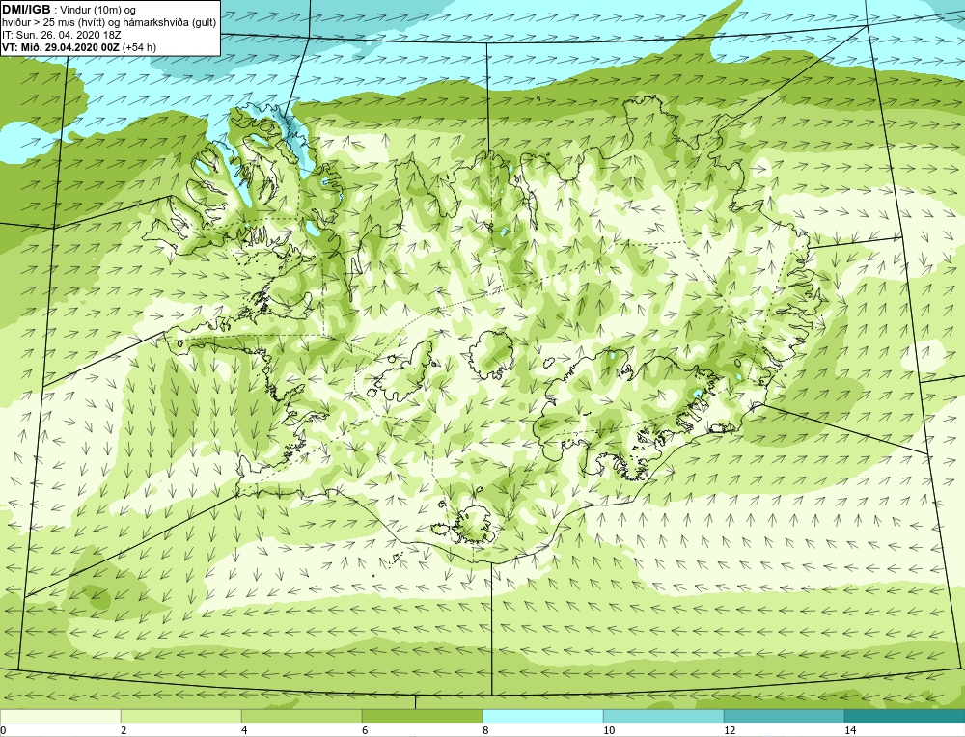Click the 6–8 m/s legend color swatch
The height and width of the screenshot is (737, 965).
click(x=423, y=716)
